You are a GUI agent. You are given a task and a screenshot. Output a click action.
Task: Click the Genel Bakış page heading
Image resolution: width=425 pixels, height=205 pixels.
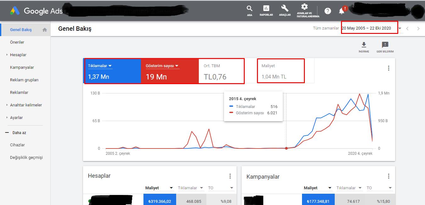coord(75,29)
